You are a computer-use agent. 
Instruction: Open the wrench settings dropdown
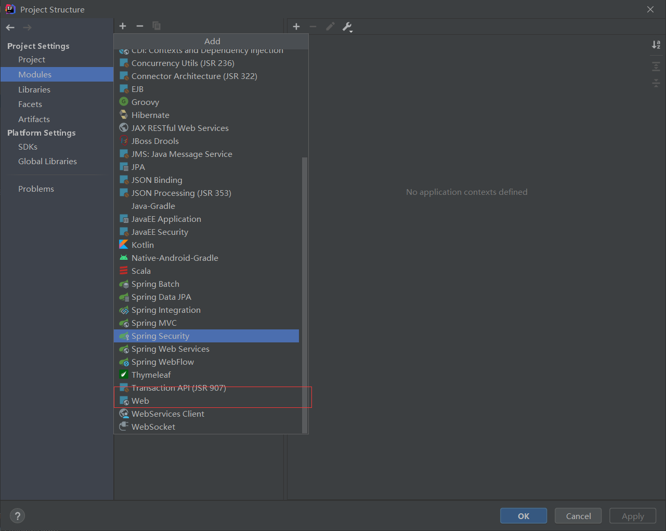tap(347, 27)
